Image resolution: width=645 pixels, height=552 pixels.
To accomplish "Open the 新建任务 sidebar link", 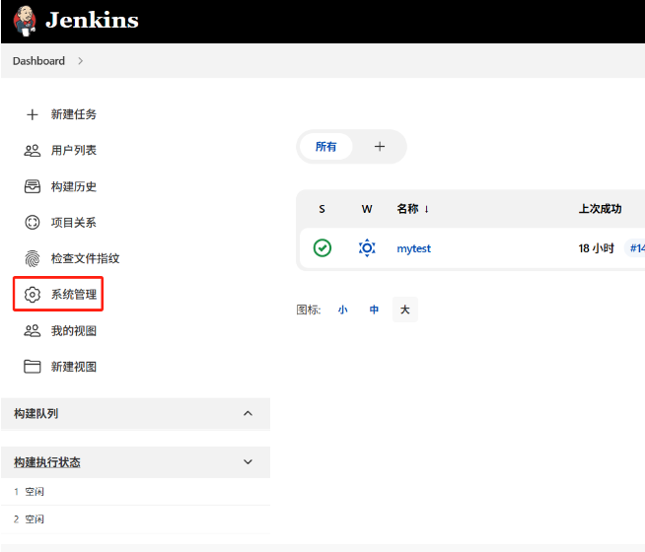I will [74, 114].
